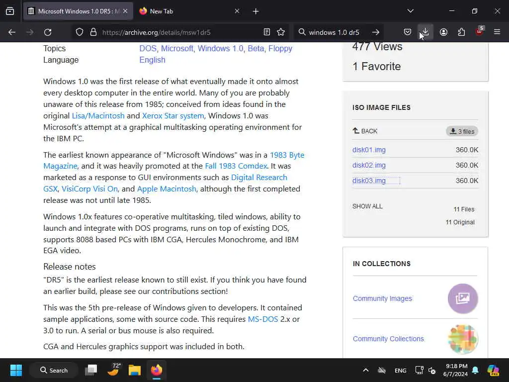Open the weather widget showing 72°
Image resolution: width=509 pixels, height=382 pixels.
pyautogui.click(x=113, y=370)
